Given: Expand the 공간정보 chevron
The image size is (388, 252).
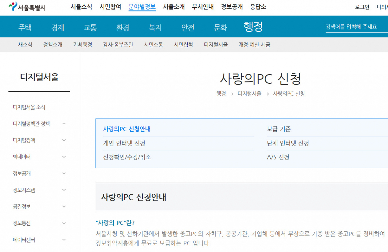Looking at the screenshot, I should [64, 207].
